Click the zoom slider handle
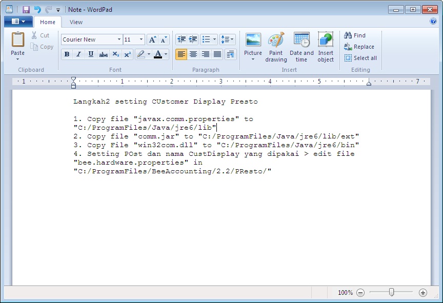This screenshot has width=443, height=303. click(391, 292)
